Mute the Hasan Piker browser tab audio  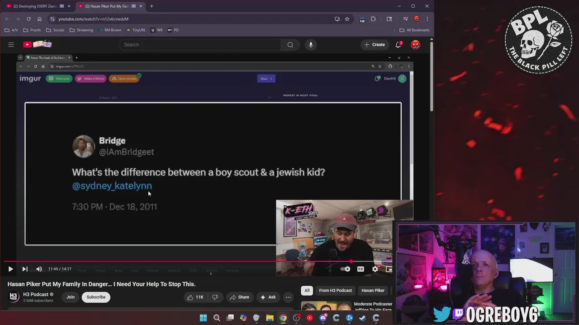(133, 6)
